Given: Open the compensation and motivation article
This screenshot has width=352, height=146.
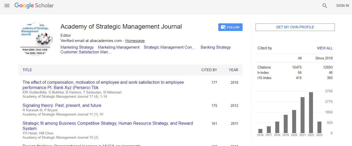Looking at the screenshot, I should point(103,85).
